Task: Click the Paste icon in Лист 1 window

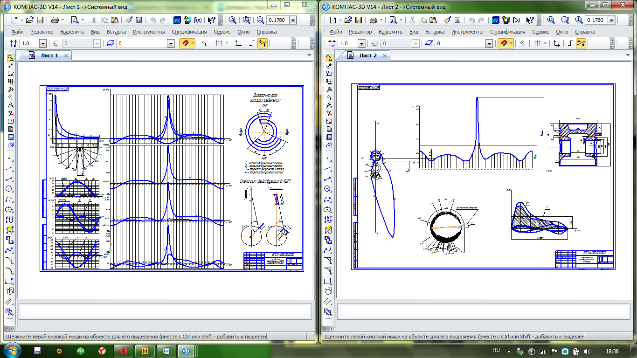Action: [114, 20]
